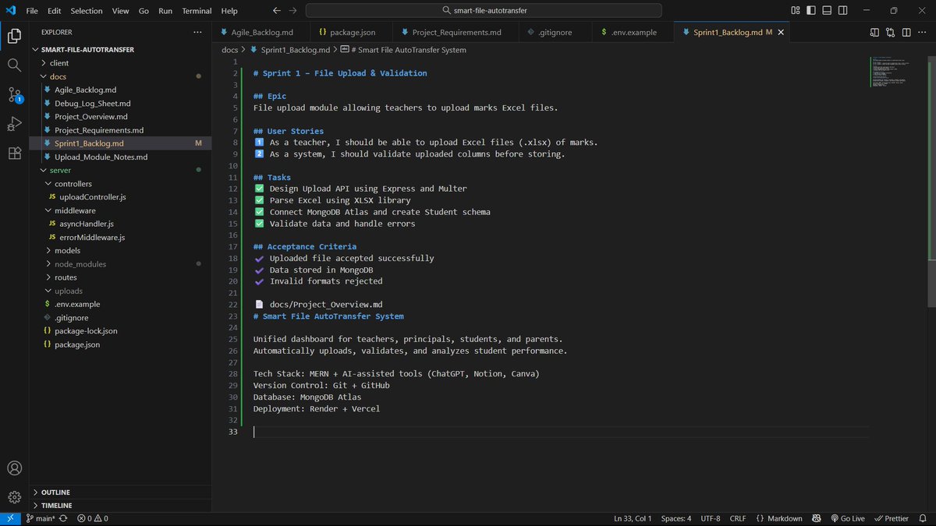Image resolution: width=936 pixels, height=526 pixels.
Task: Click Ln 33, Col 1 indicator
Action: [x=633, y=518]
